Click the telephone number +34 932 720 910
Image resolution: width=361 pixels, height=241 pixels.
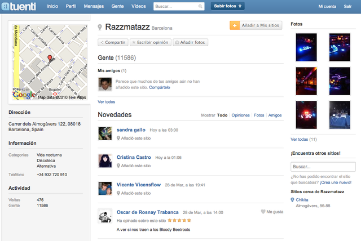(x=52, y=175)
